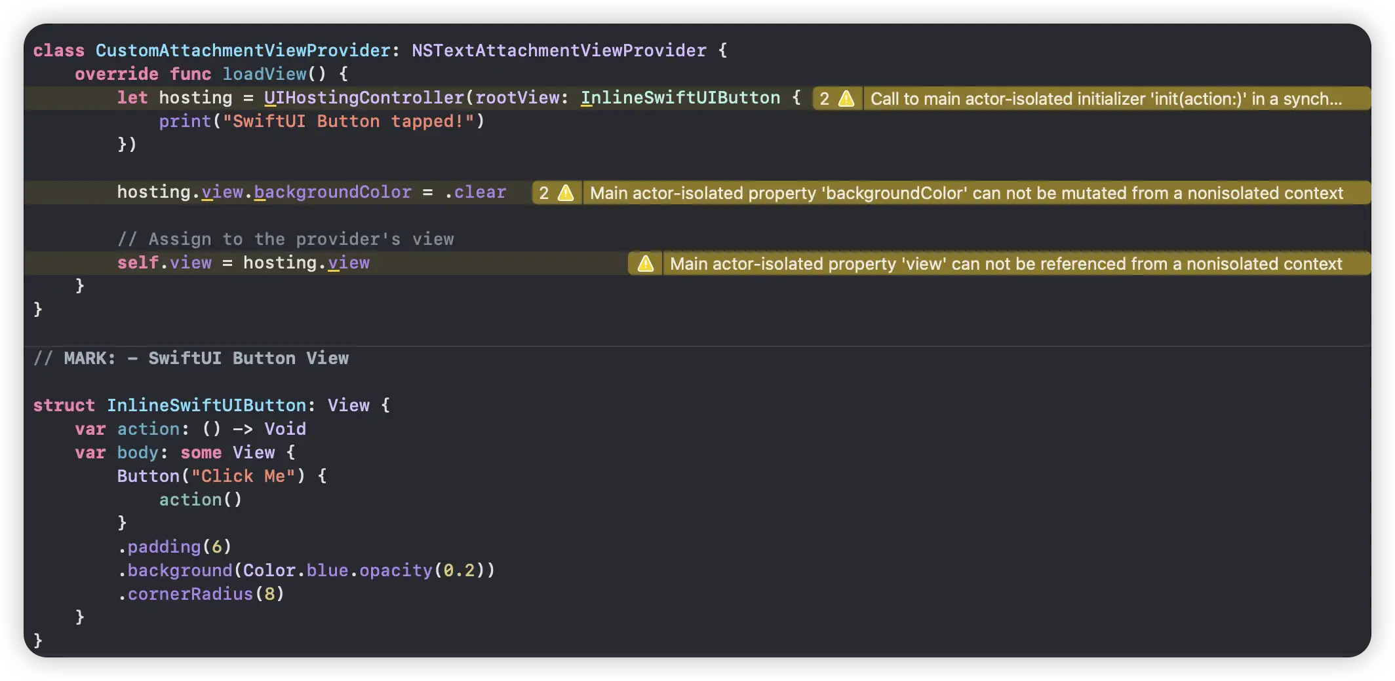Click the warning icon on the self.view line
This screenshot has width=1395, height=681.
[x=646, y=264]
